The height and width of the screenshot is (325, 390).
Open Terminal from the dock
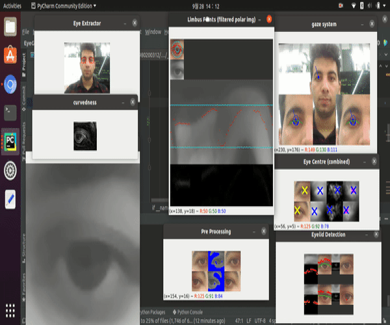(x=10, y=113)
